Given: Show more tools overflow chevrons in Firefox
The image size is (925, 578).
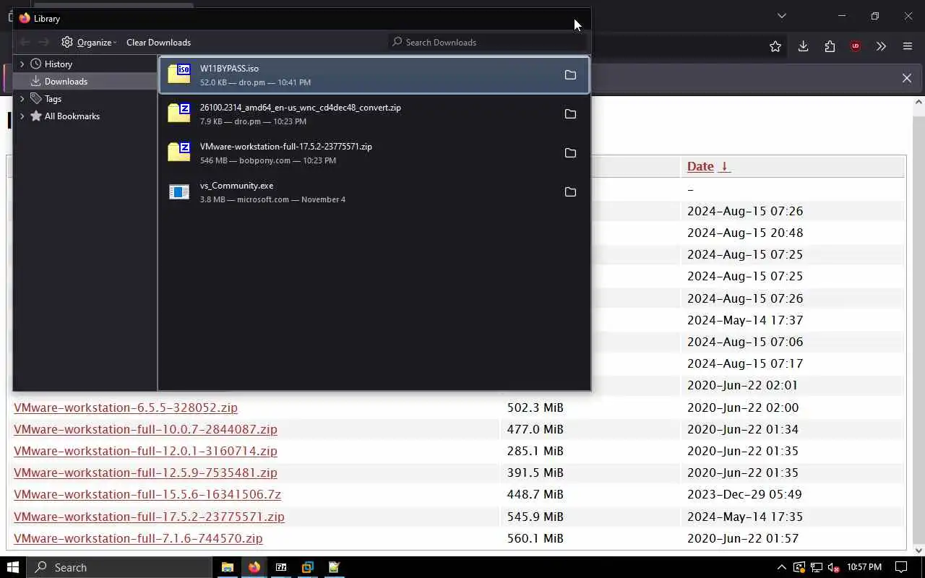Looking at the screenshot, I should tap(881, 46).
